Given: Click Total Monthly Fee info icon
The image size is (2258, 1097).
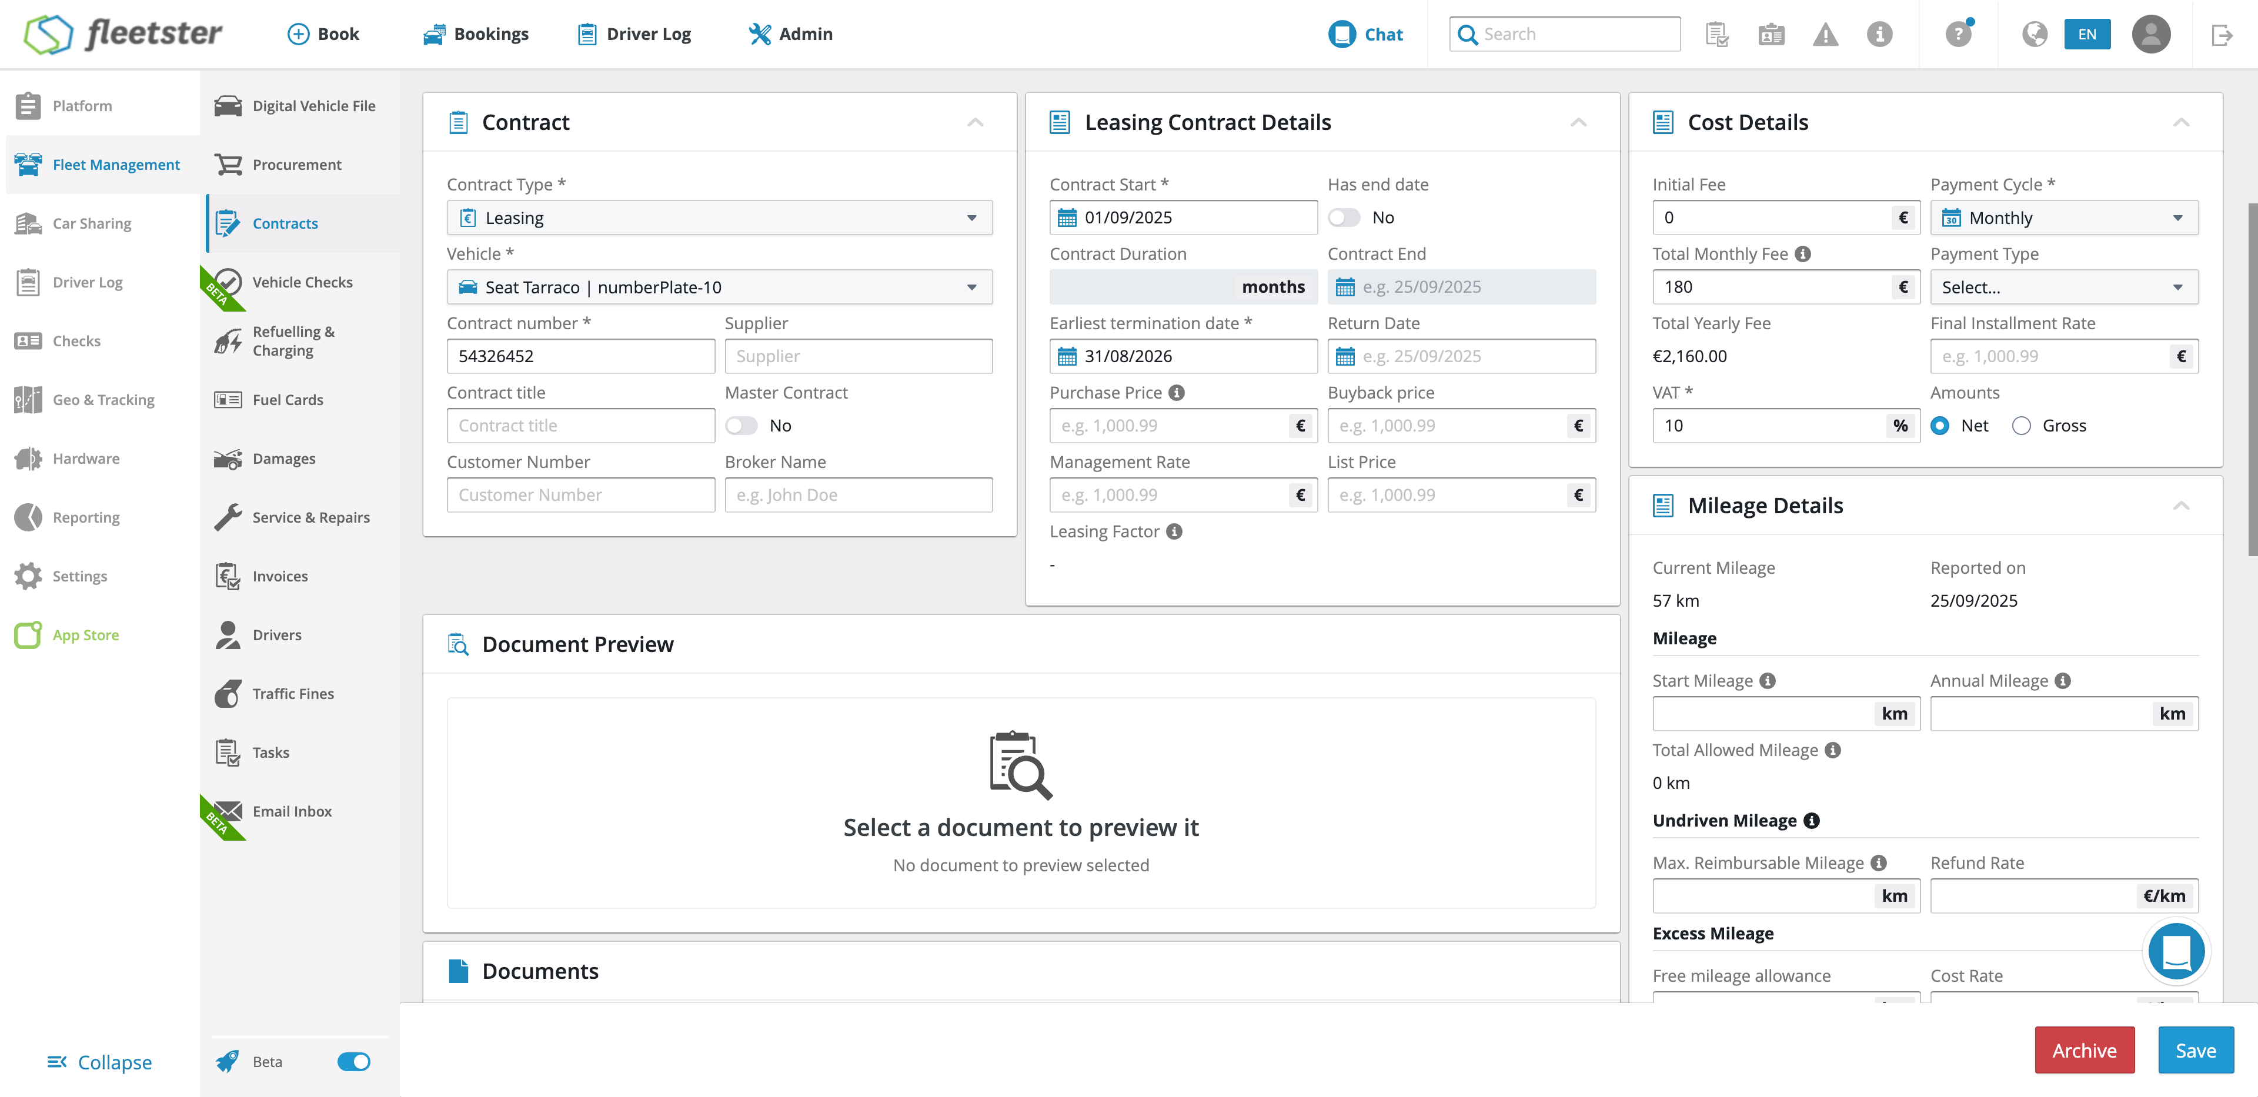Looking at the screenshot, I should pyautogui.click(x=1802, y=254).
